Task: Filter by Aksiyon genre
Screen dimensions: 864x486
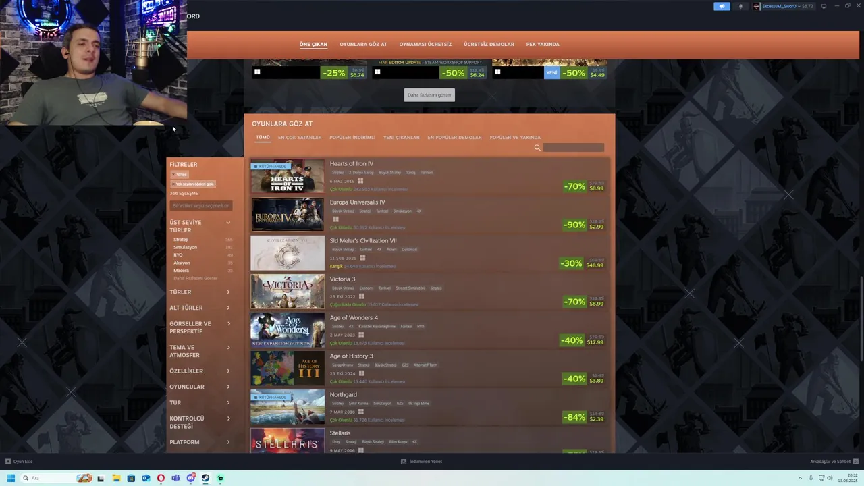Action: point(182,263)
